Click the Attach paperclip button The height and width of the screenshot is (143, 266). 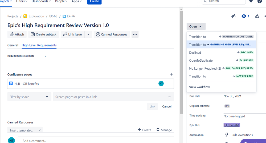point(17,34)
